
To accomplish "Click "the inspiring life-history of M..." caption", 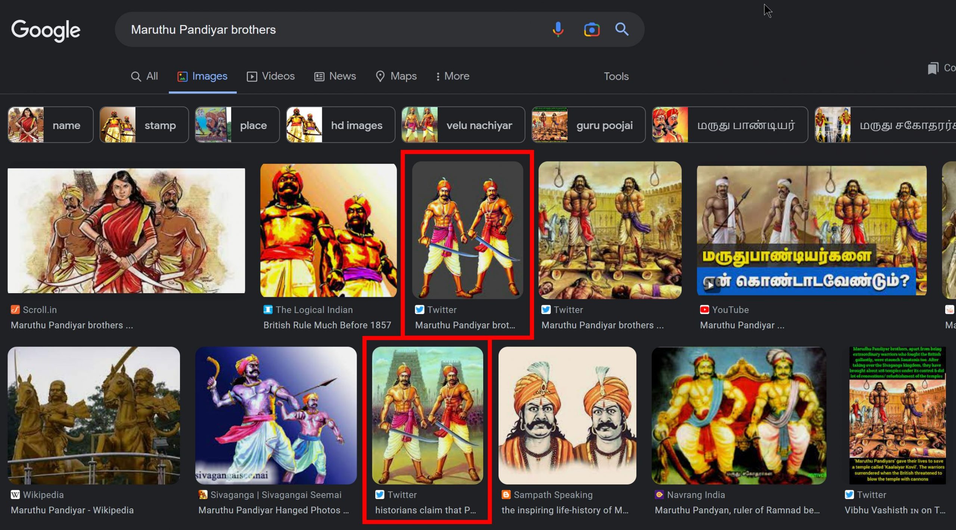I will coord(565,510).
